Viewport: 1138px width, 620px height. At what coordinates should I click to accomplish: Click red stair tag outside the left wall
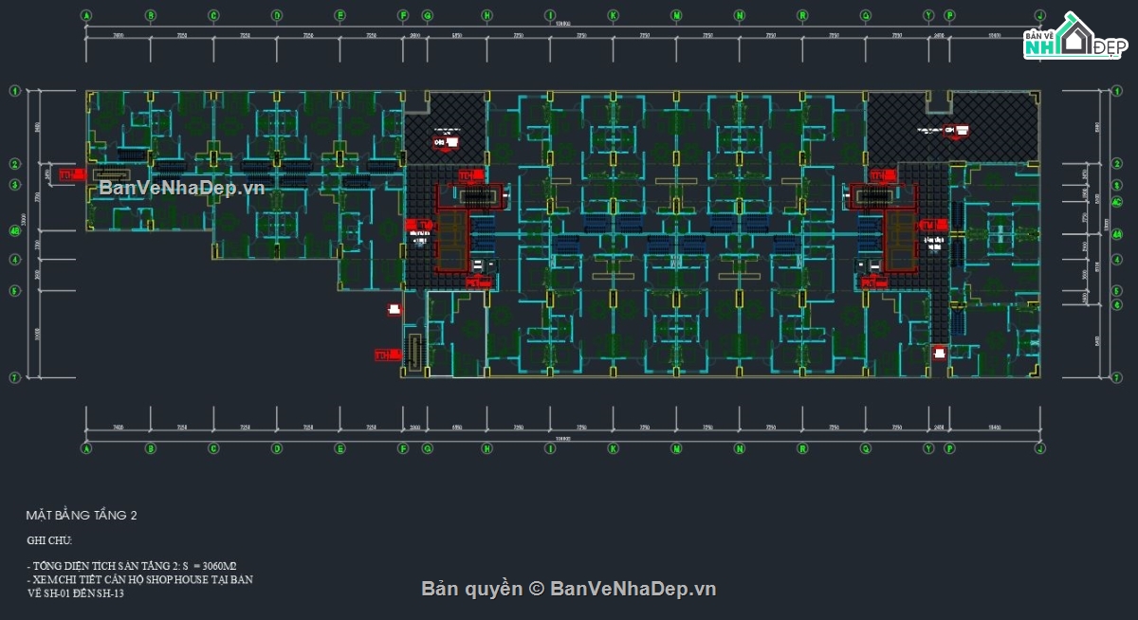66,175
